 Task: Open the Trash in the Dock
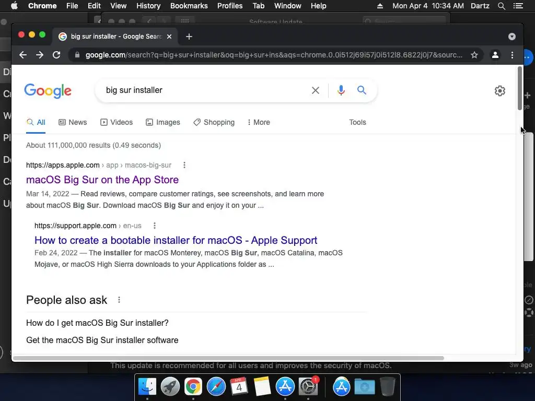tap(387, 387)
